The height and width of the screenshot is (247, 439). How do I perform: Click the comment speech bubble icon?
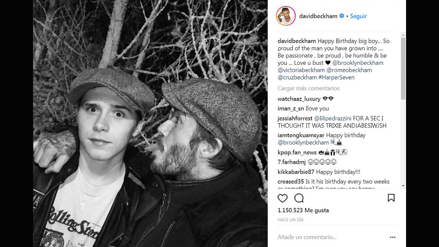pos(299,198)
